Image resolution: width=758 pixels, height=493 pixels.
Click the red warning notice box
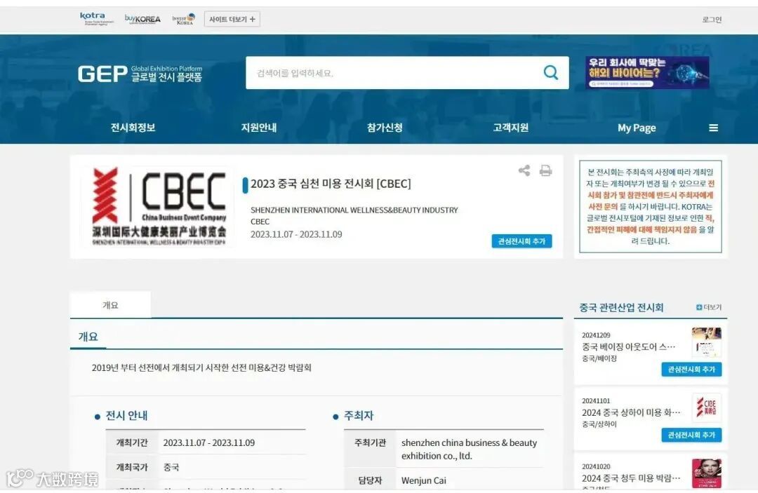pyautogui.click(x=651, y=207)
